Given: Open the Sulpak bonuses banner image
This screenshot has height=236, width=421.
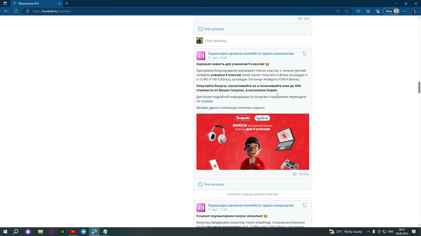Looking at the screenshot, I should click(x=253, y=142).
